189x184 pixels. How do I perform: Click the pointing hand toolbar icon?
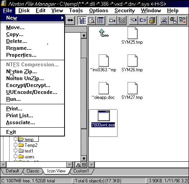click(134, 20)
